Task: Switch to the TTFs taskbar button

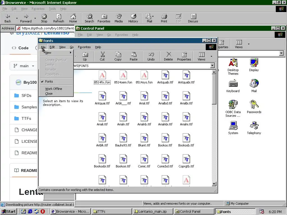Action: click(112, 212)
